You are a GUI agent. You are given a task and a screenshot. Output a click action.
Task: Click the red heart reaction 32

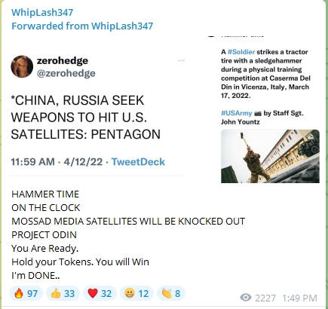tap(100, 293)
